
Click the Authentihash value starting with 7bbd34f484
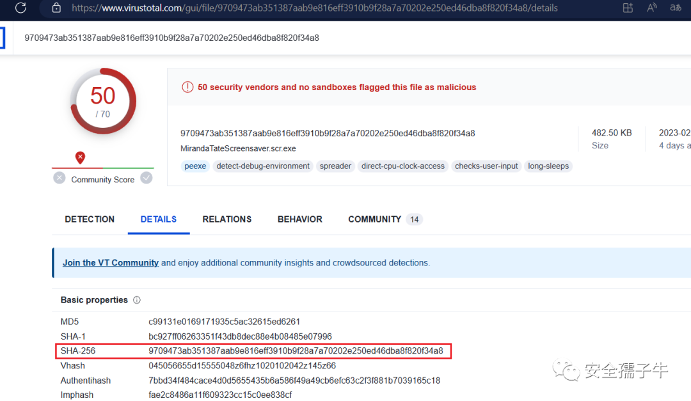294,381
